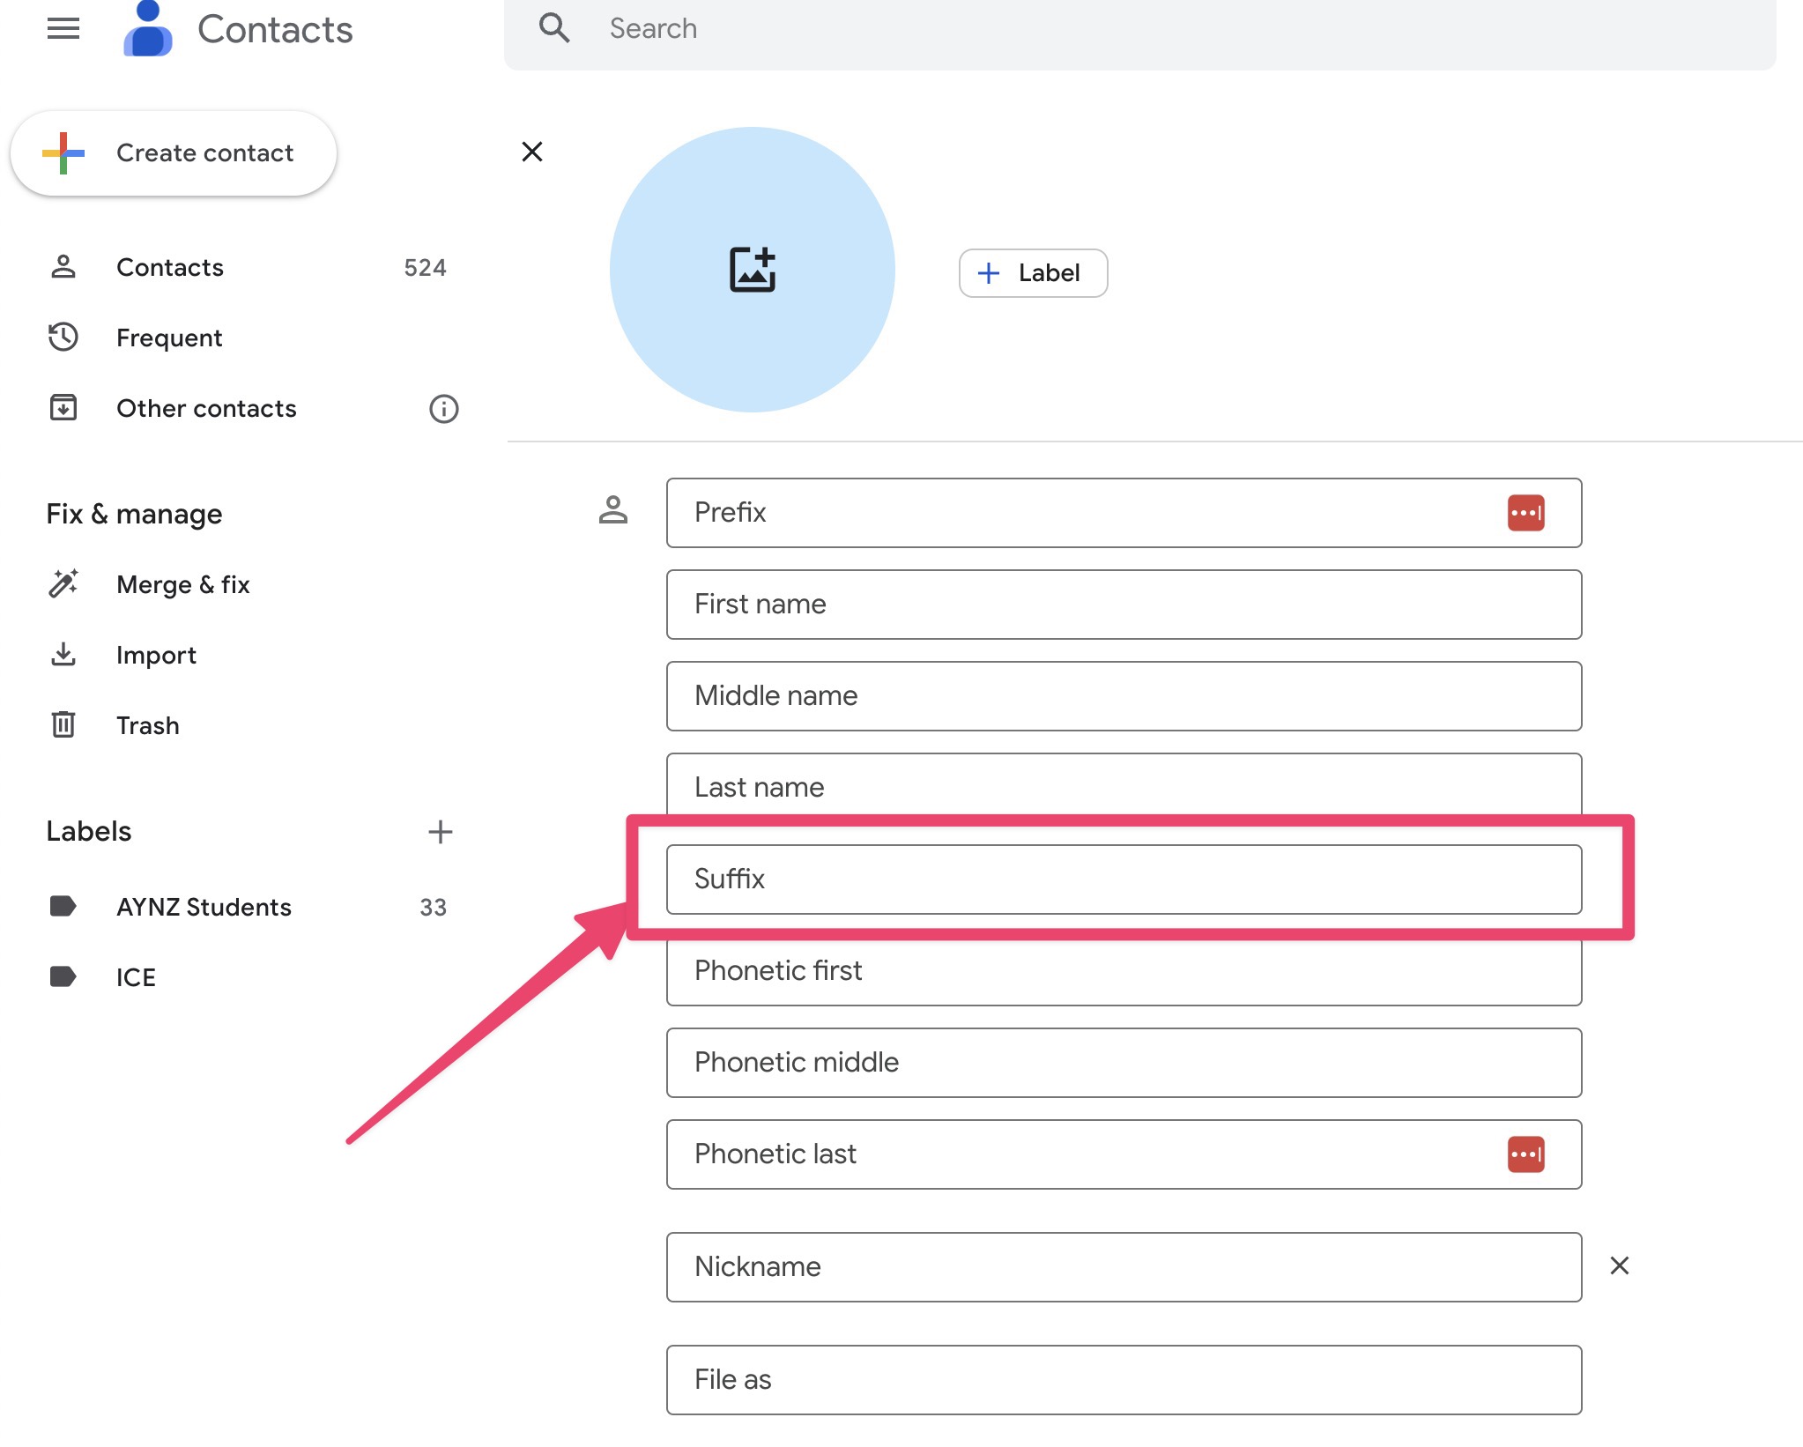Remove the Nickname field with X
Image resolution: width=1803 pixels, height=1447 pixels.
1619,1266
